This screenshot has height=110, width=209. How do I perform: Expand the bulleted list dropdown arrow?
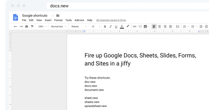click(x=197, y=27)
